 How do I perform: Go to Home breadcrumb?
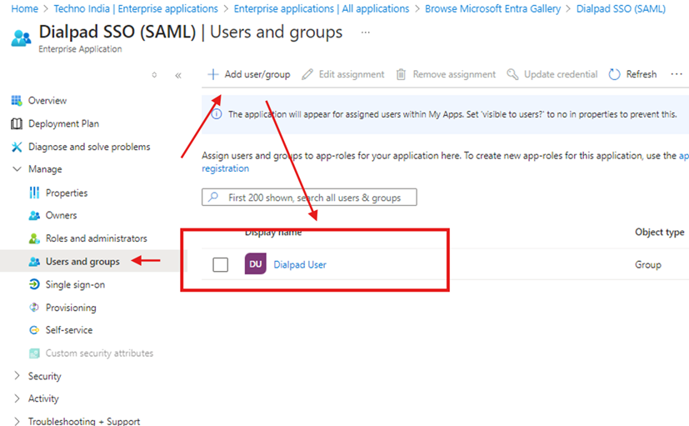[x=25, y=9]
